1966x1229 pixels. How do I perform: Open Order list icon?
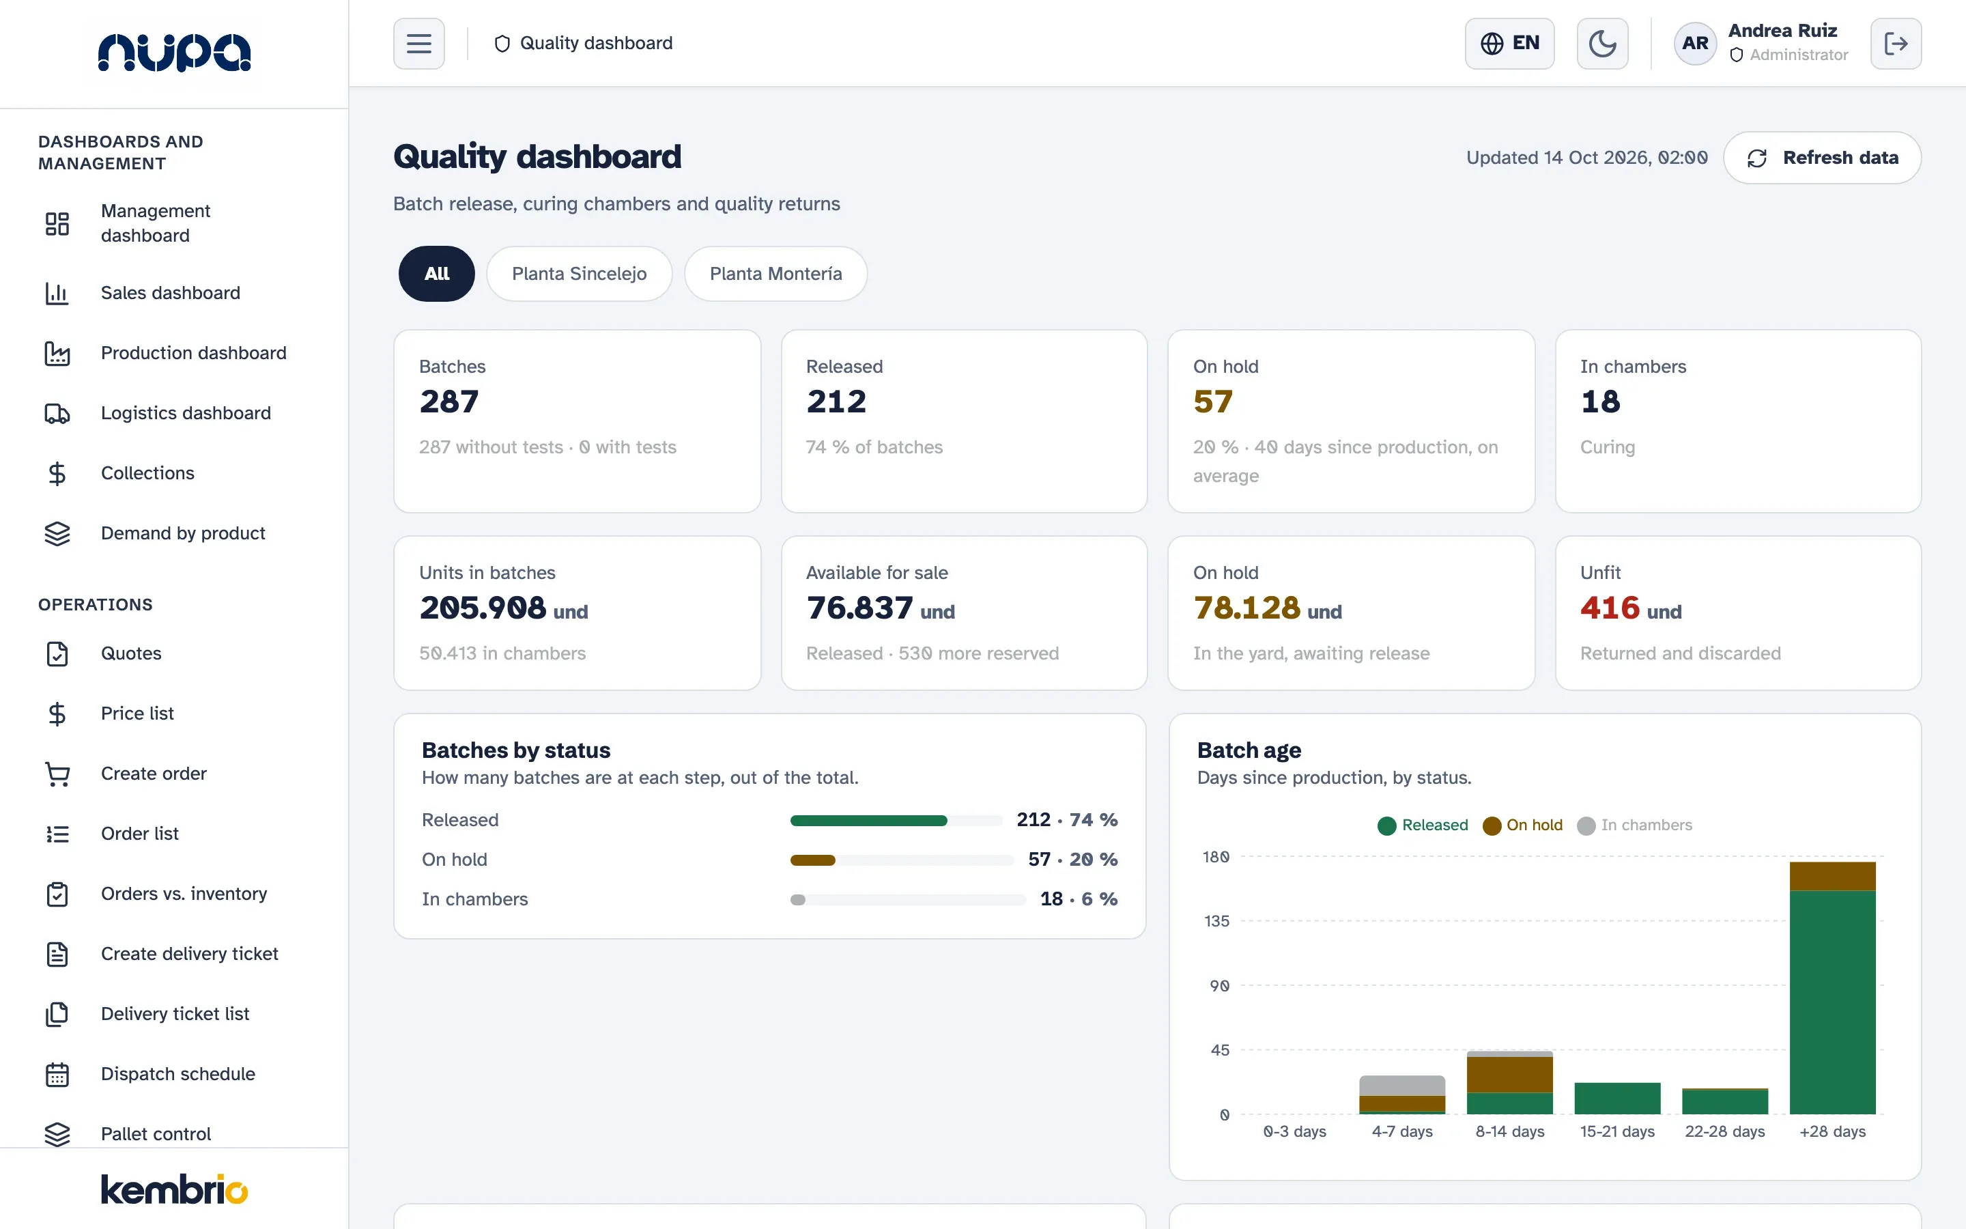[57, 834]
